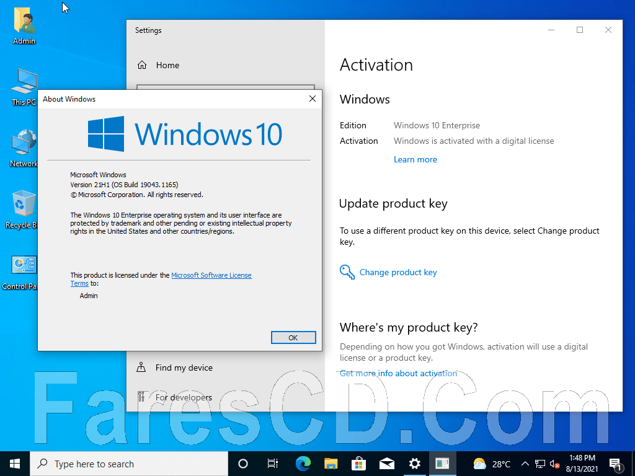Click the Learn more activation link
Viewport: 635px width, 476px height.
tap(415, 159)
